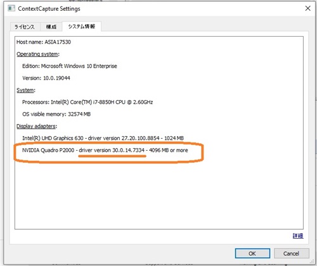This screenshot has height=266, width=317.
Task: Click the Version 10.0.19044 line
Action: pyautogui.click(x=46, y=78)
